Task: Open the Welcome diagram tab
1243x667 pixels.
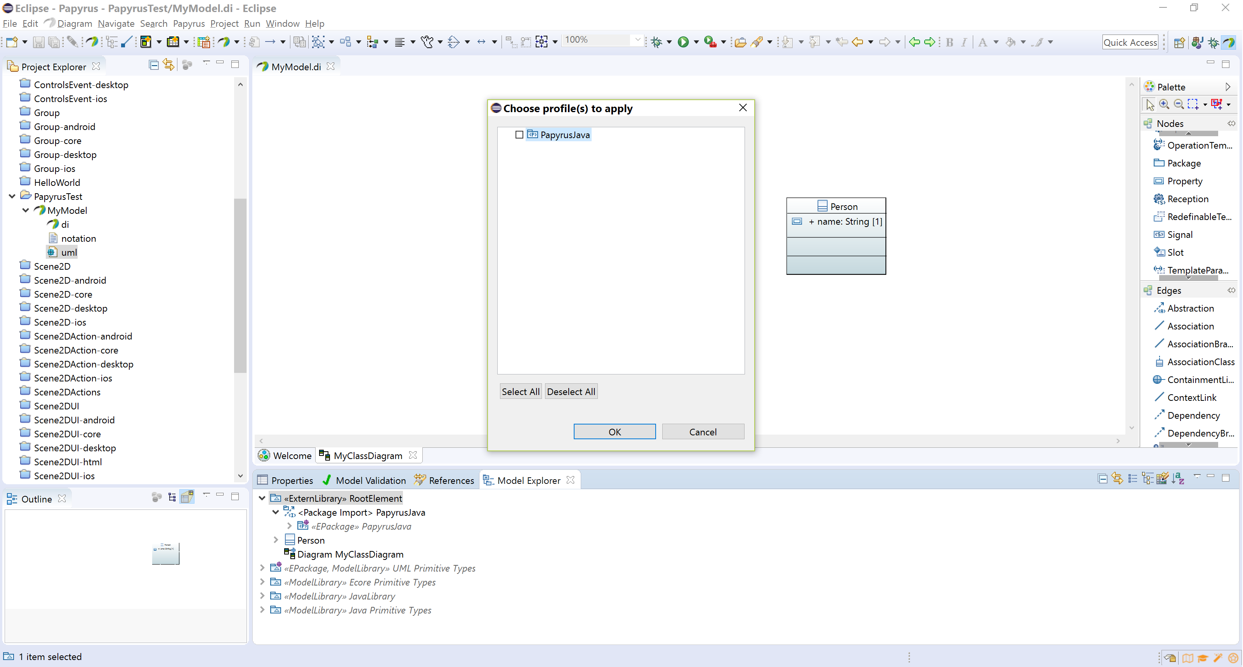Action: [x=285, y=455]
